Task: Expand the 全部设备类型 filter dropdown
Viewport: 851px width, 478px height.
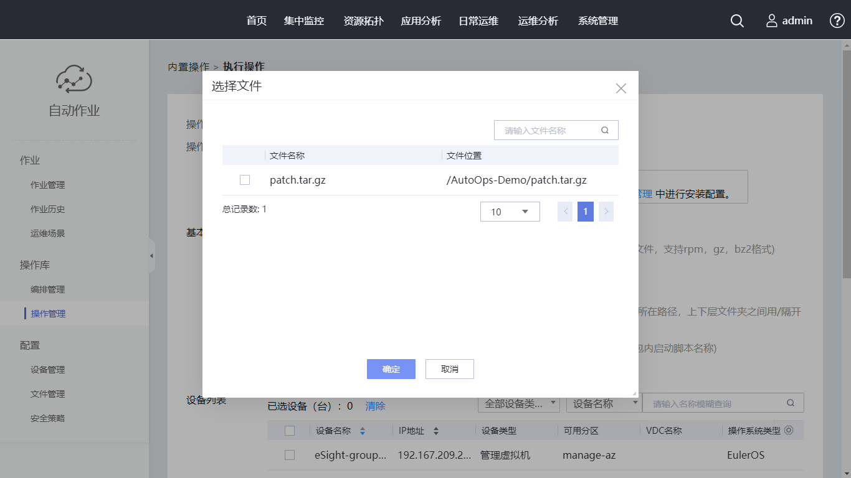Action: point(518,403)
